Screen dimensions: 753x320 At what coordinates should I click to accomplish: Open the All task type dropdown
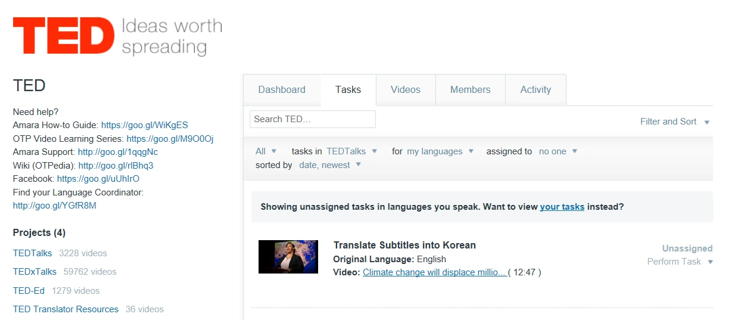[266, 151]
